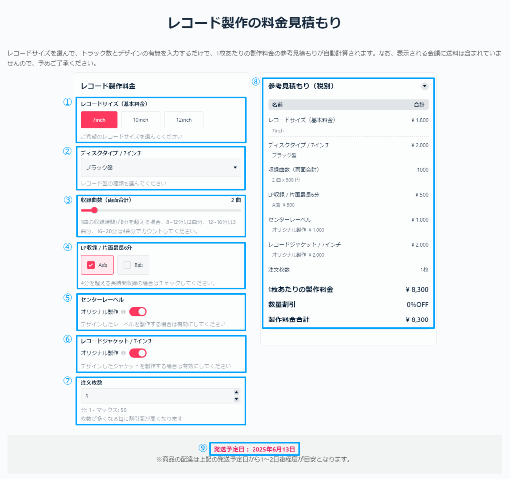Screen dimensions: 510x479
Task: Click into the 注文枚数 quantity input field
Action: [154, 396]
